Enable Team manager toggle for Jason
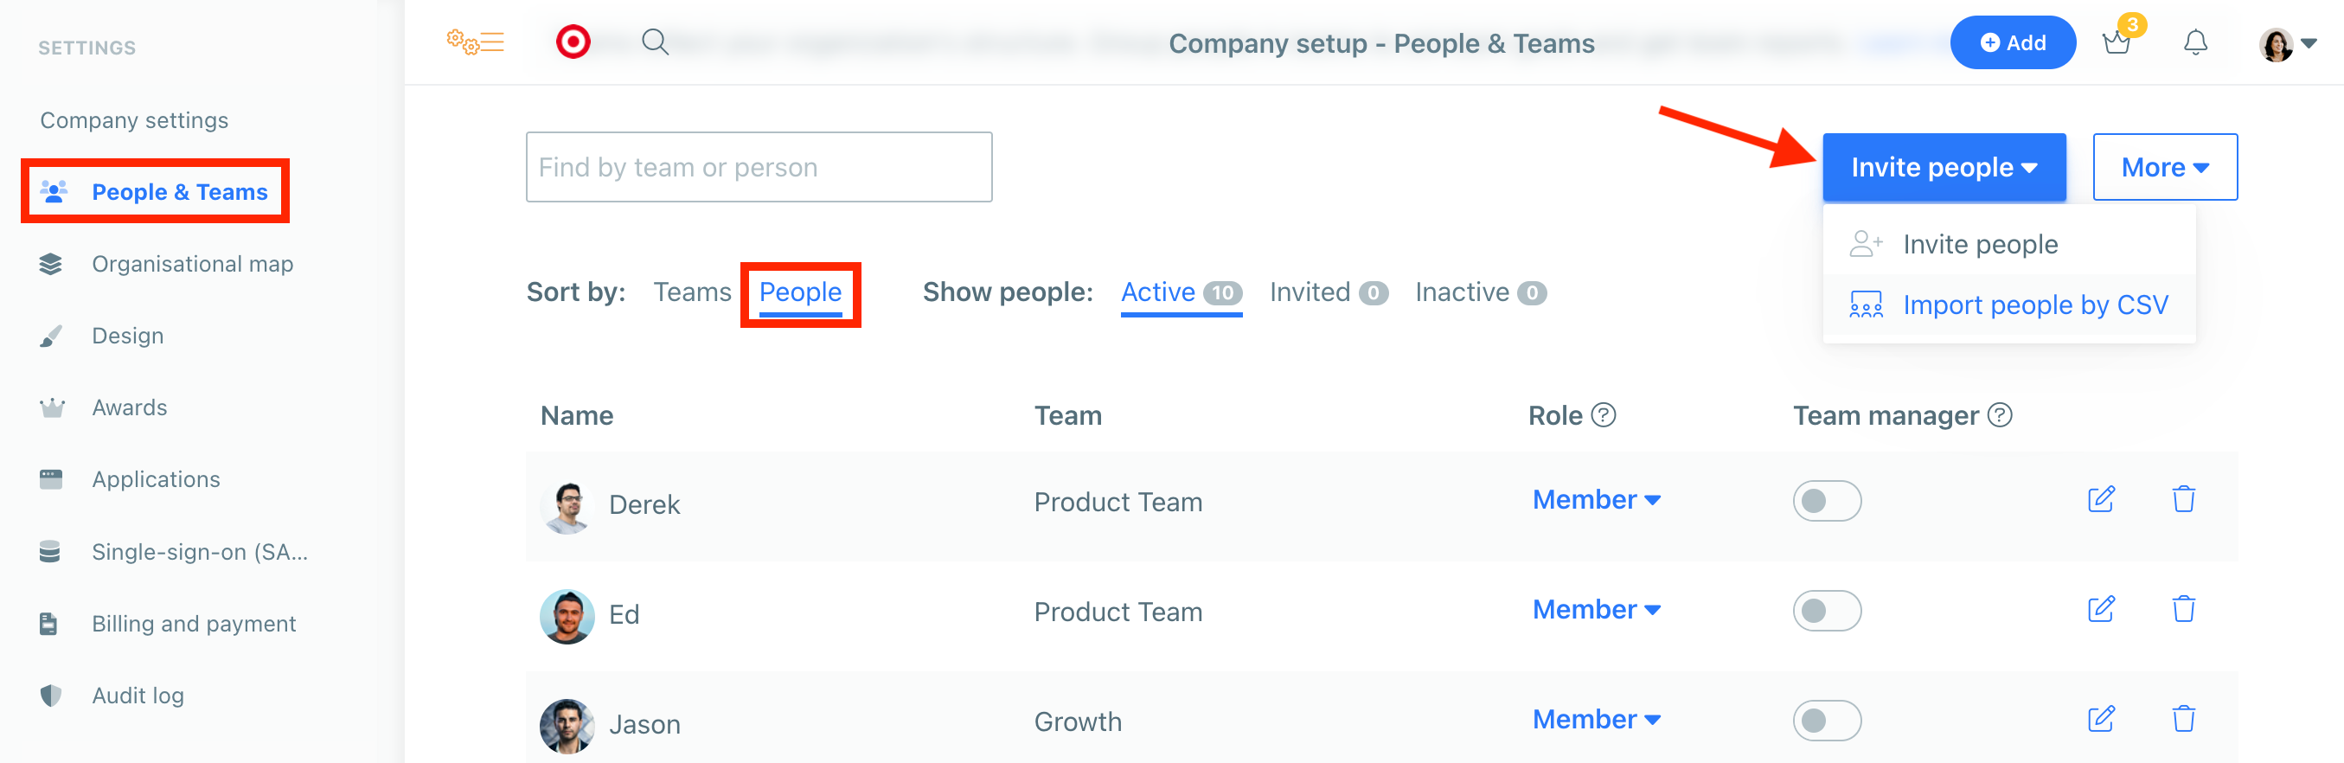Image resolution: width=2344 pixels, height=763 pixels. 1827,719
